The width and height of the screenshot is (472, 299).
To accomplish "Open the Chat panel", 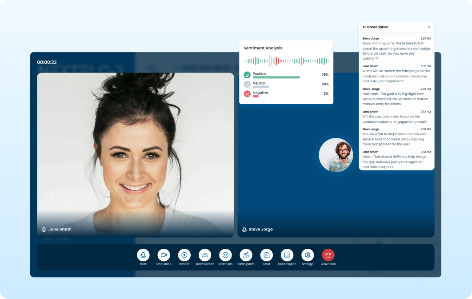I will pos(266,255).
